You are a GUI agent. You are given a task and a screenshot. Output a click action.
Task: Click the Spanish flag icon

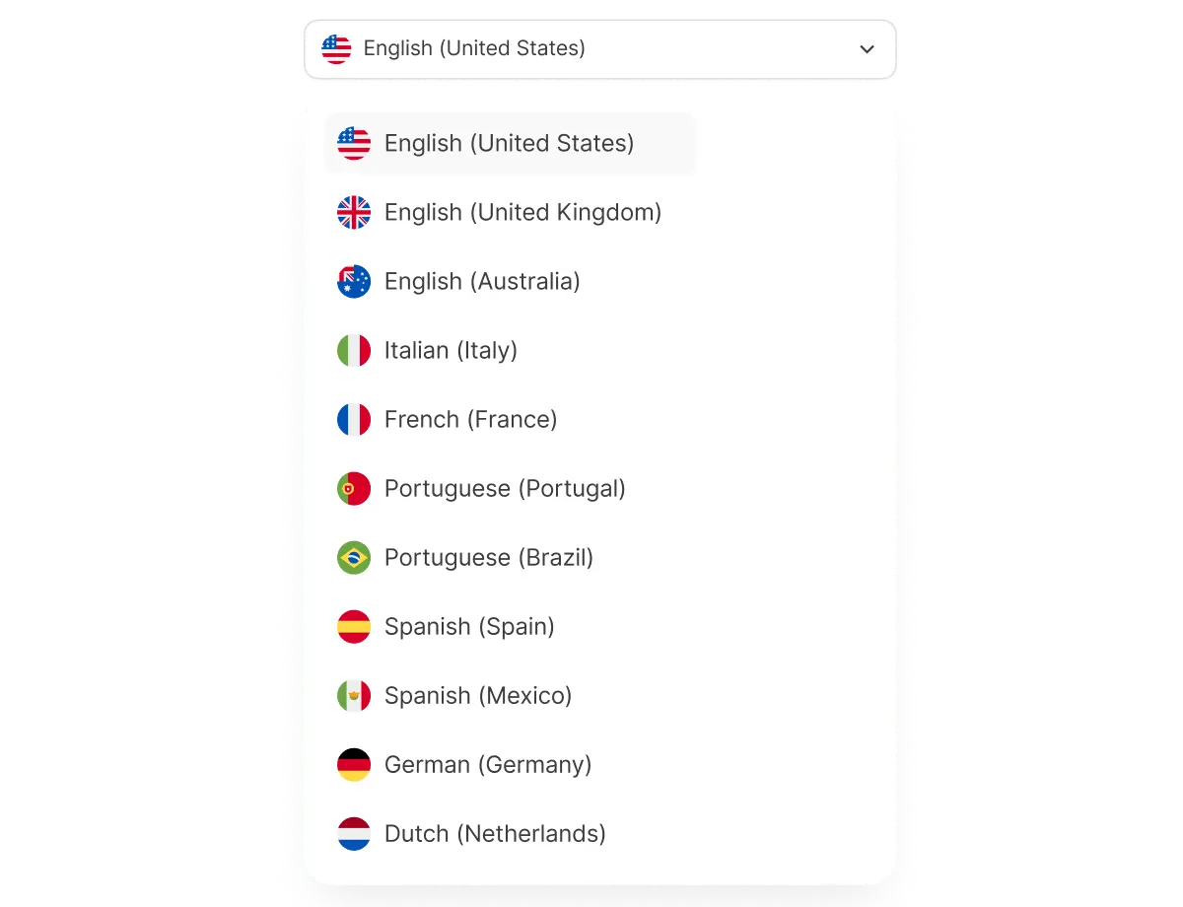(x=353, y=626)
